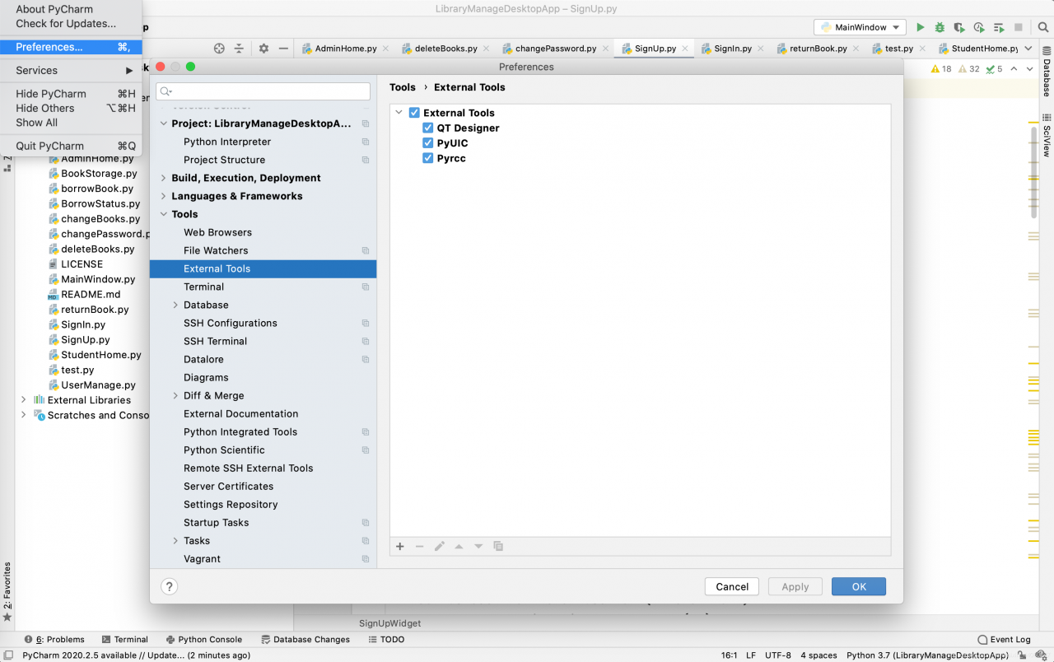The image size is (1054, 662).
Task: Expand the Database settings node
Action: coord(175,305)
